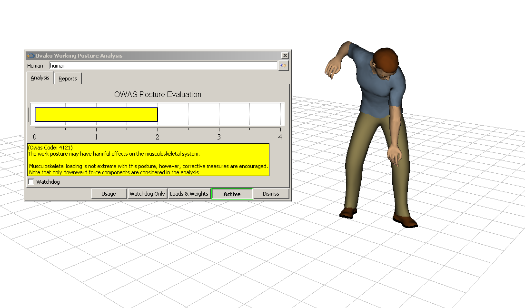Click the Human name input field
This screenshot has width=525, height=308.
(x=163, y=66)
